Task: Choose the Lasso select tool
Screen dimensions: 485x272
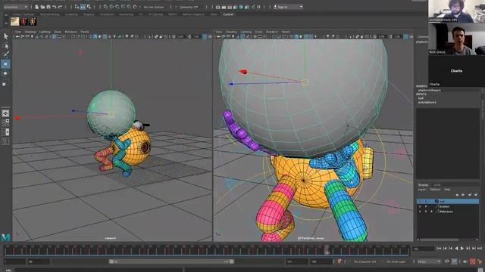Action: pyautogui.click(x=5, y=46)
